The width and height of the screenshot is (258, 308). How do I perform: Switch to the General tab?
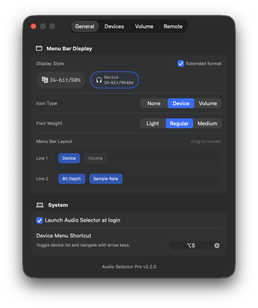coord(85,26)
